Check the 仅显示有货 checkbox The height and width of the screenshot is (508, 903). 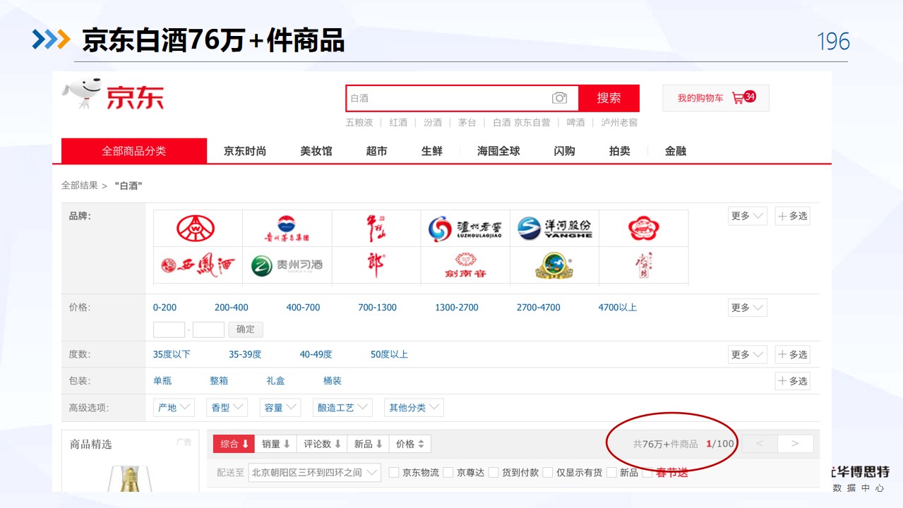pyautogui.click(x=548, y=473)
